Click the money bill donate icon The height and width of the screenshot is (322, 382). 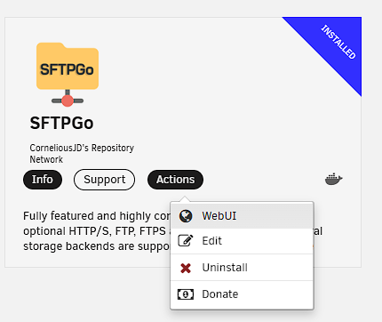tap(186, 294)
